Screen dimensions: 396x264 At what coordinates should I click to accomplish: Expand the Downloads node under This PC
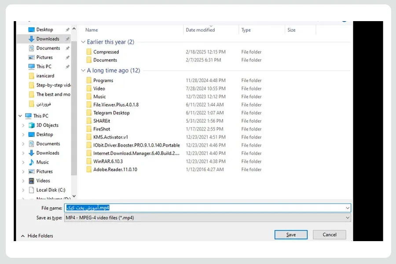(23, 153)
